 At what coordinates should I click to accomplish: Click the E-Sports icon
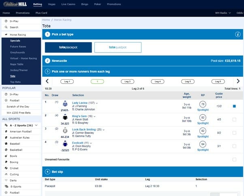click(x=6, y=187)
